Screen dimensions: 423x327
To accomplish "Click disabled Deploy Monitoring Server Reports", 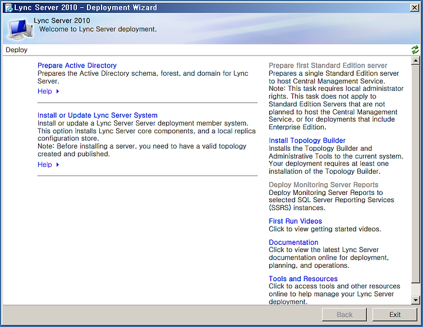I will pos(324,185).
